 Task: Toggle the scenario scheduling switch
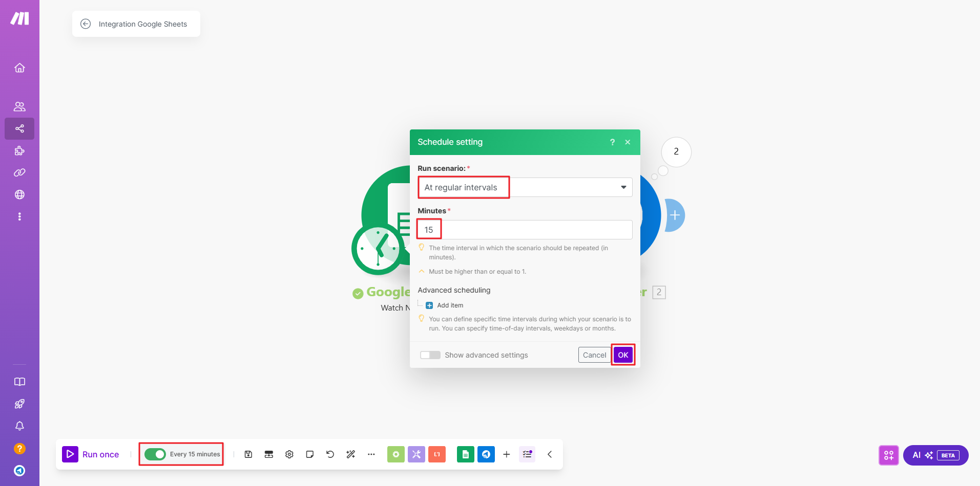click(155, 454)
